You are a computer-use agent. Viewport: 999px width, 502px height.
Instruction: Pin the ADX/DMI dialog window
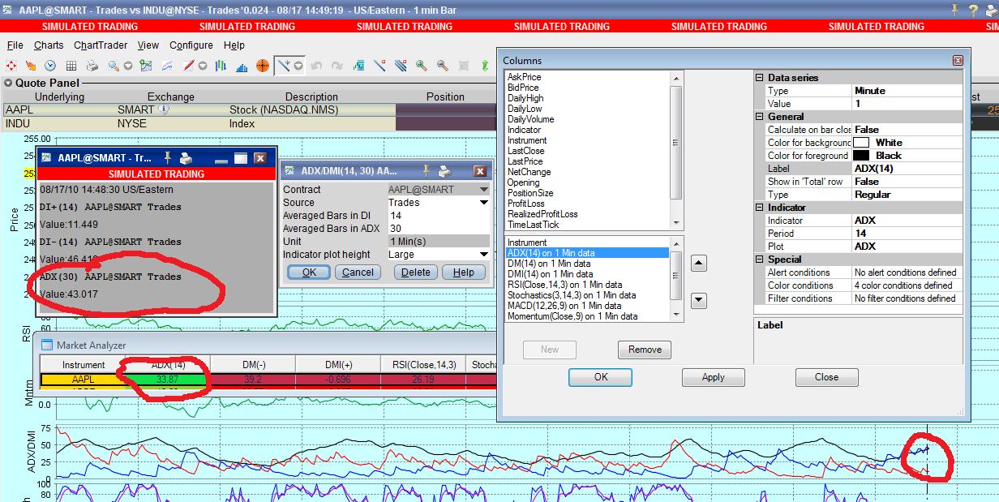coord(426,171)
